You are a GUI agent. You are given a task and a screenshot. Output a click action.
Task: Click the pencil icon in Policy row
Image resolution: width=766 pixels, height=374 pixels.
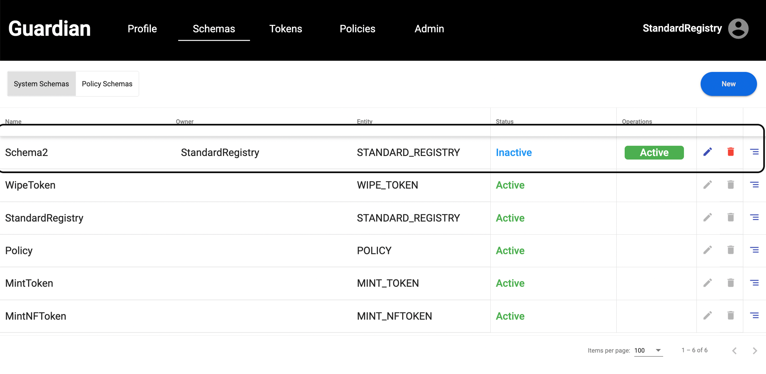[707, 250]
